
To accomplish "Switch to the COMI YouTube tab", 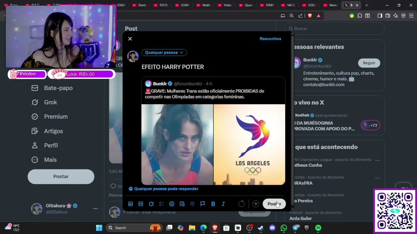I will coord(182,5).
